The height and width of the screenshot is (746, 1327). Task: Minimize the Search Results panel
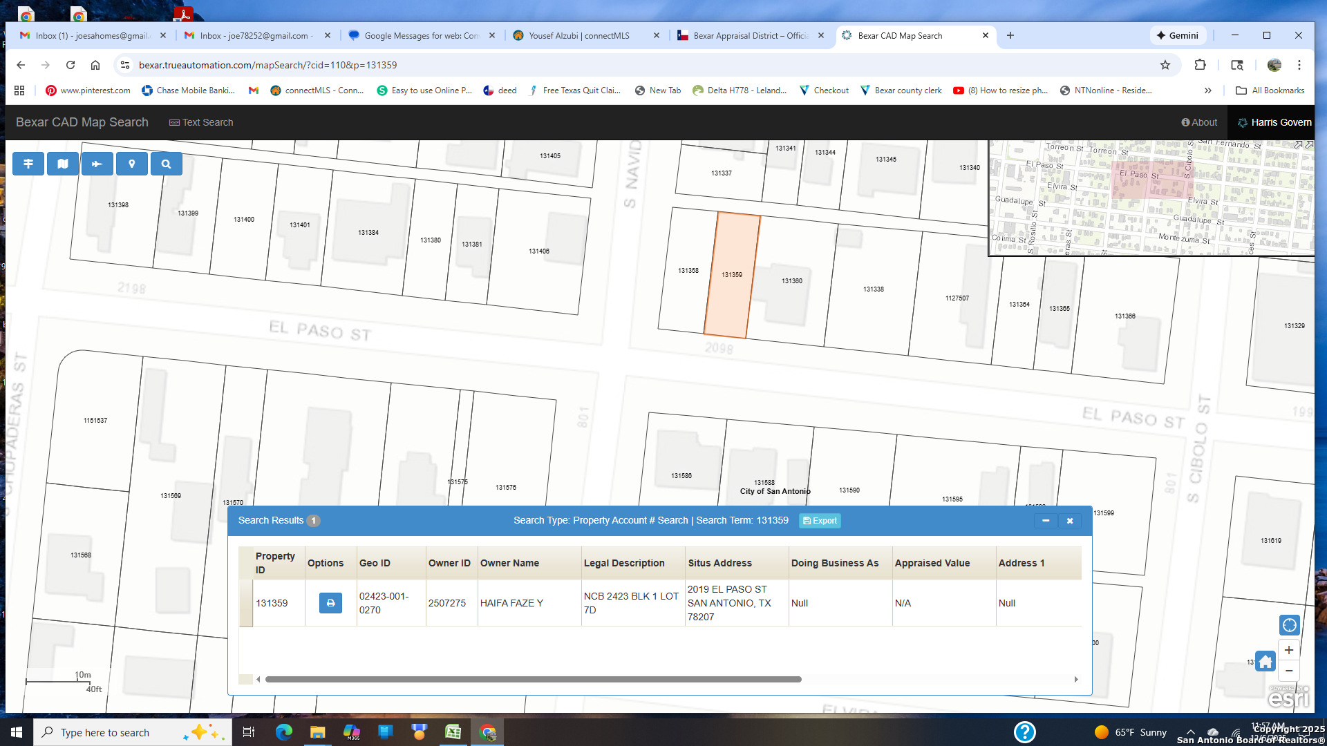point(1046,521)
